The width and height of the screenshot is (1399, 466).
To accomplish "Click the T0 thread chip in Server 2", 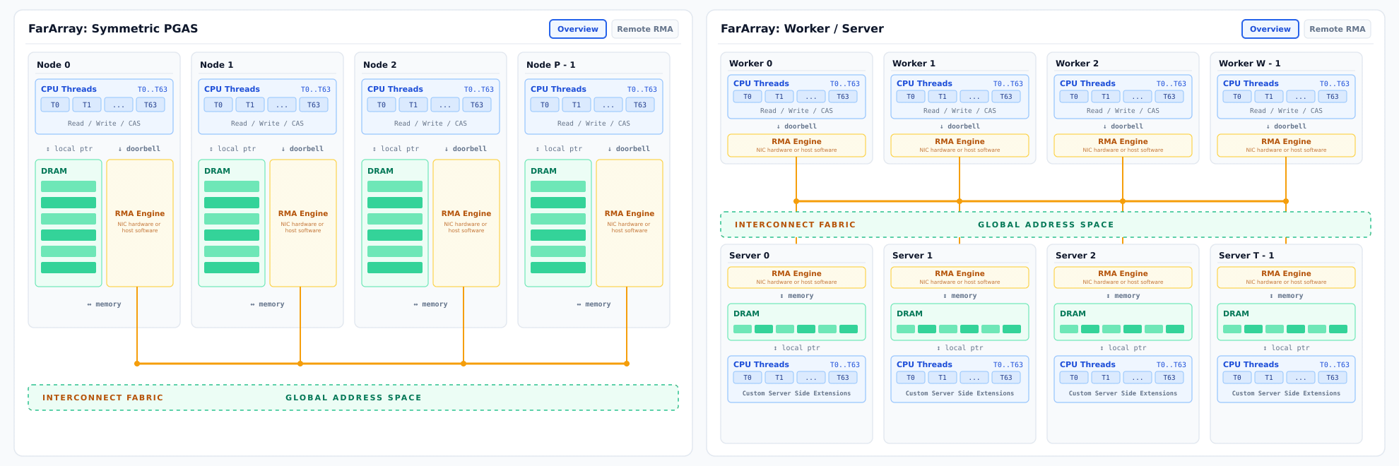I will click(x=1074, y=378).
